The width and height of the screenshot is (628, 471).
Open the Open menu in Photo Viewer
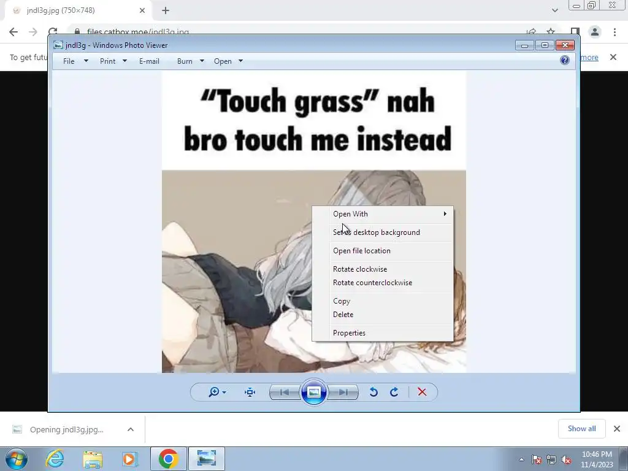[223, 61]
